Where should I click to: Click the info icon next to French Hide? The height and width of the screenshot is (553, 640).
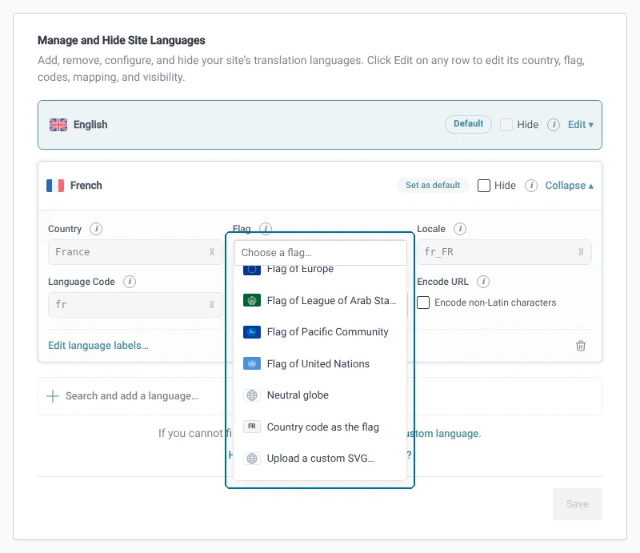pos(531,186)
